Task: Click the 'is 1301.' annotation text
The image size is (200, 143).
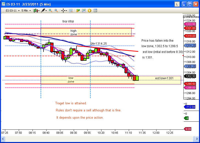Action: (148, 57)
